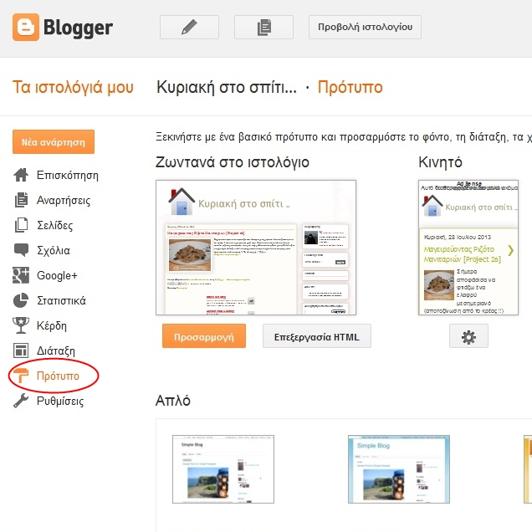
Task: Click the Κινητό heading
Action: (x=440, y=162)
